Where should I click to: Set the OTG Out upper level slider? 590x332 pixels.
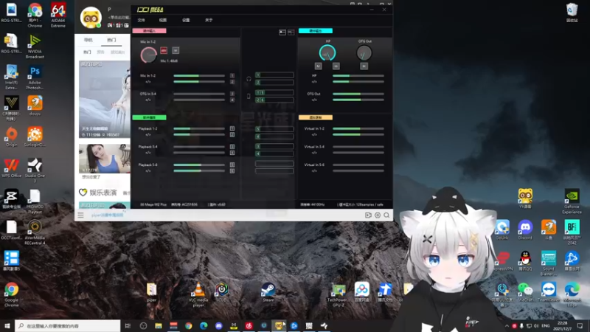point(358,94)
